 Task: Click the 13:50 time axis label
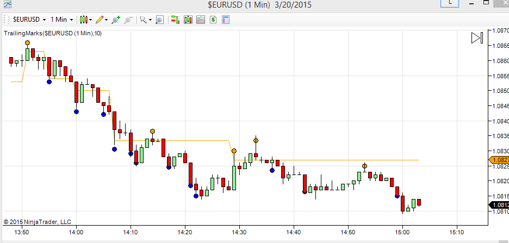(x=22, y=232)
